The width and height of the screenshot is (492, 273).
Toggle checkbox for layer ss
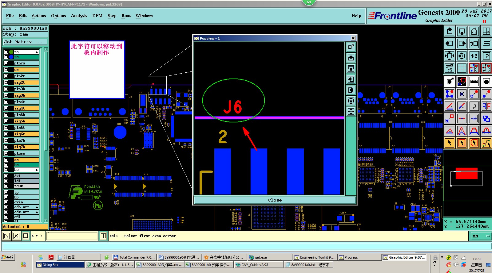point(6,160)
